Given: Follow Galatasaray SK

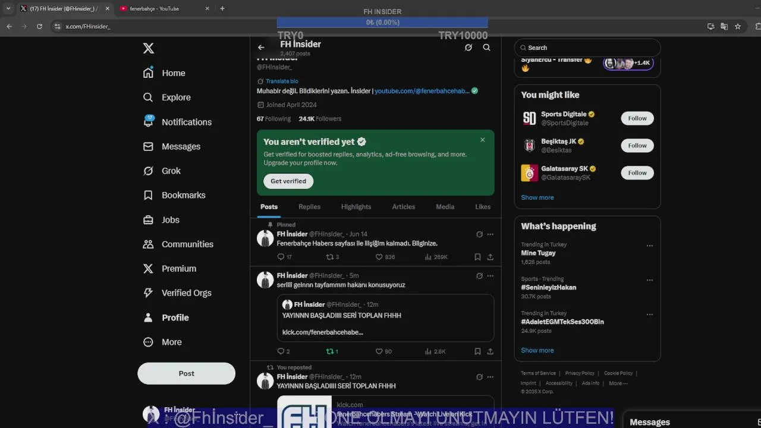Looking at the screenshot, I should [x=637, y=173].
